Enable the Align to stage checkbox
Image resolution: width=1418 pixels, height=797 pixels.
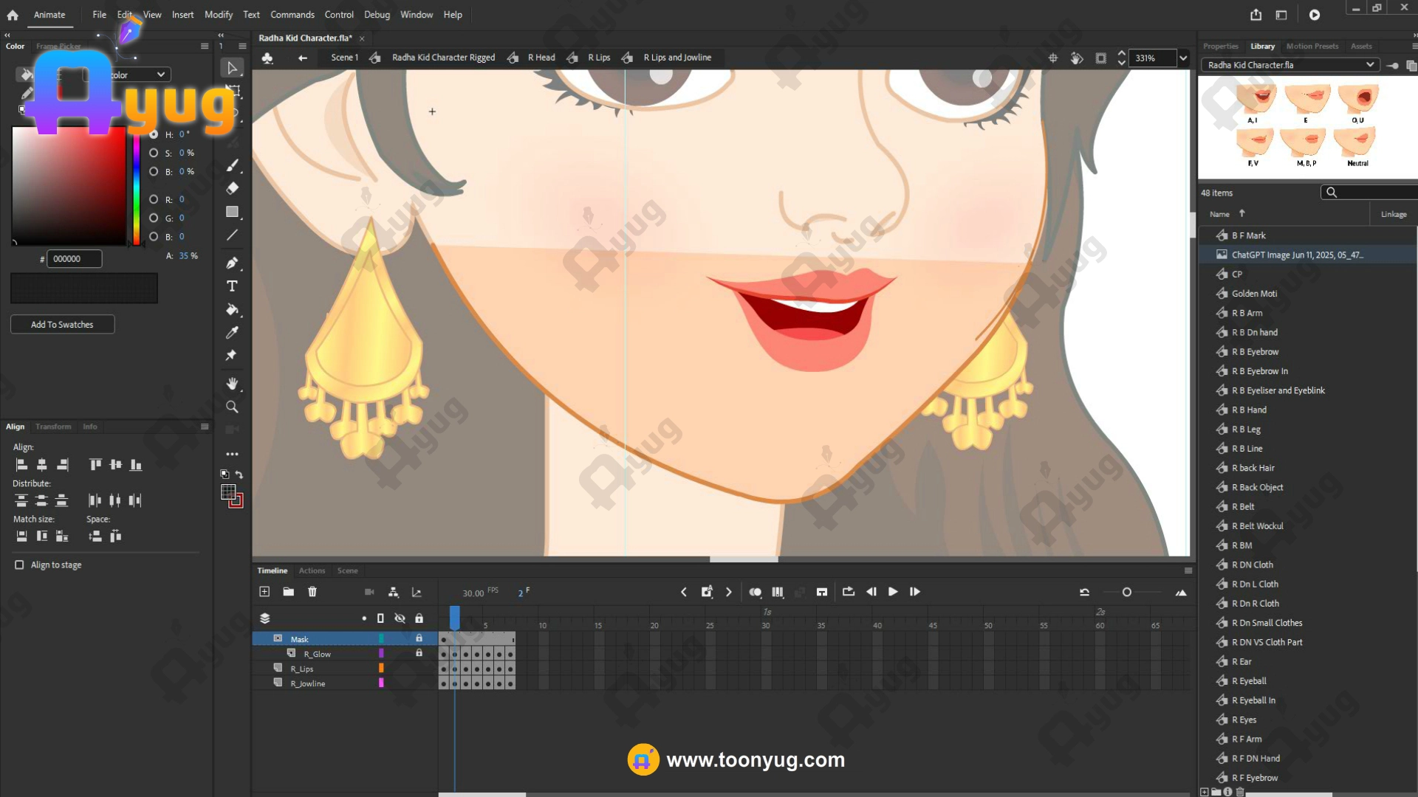(x=19, y=565)
